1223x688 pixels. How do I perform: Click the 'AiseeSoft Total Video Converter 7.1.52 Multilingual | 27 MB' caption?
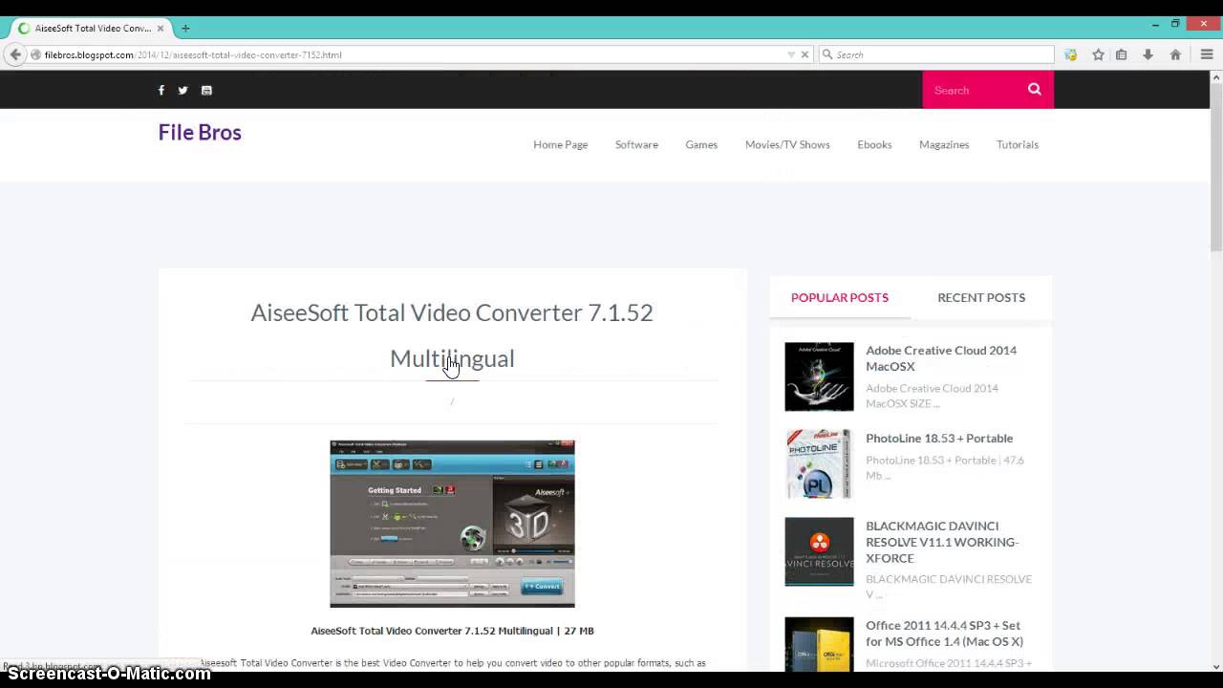pyautogui.click(x=452, y=631)
